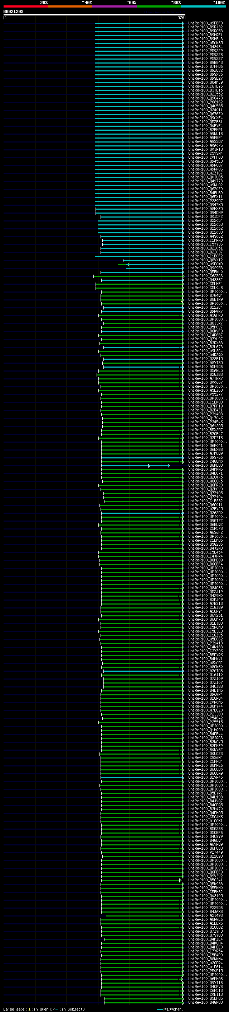Click the UniRef100_P59227 entry
The width and height of the screenshot is (229, 1012).
click(205, 59)
